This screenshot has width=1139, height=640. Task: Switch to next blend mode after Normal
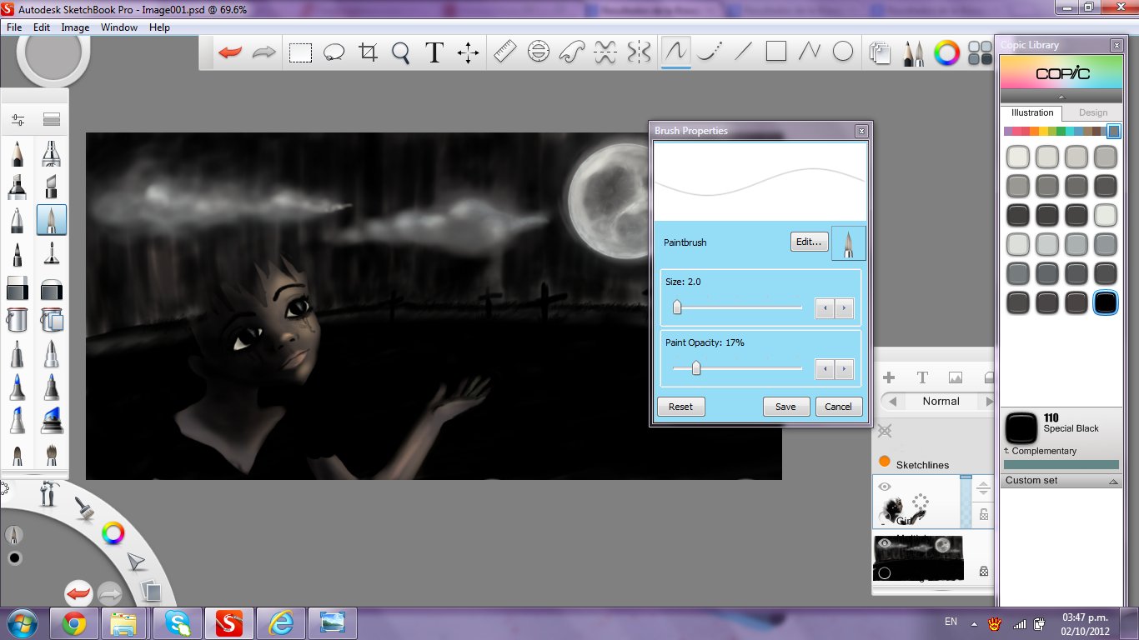[989, 402]
